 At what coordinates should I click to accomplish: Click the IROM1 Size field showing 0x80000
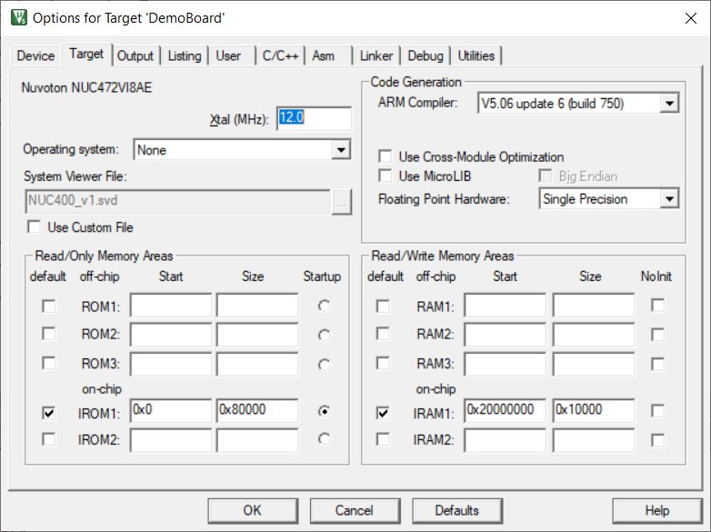(x=257, y=411)
